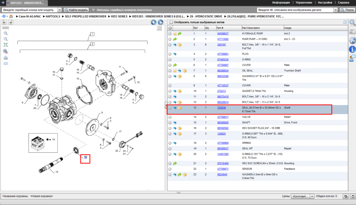Email the diagram using the envelope icon
Viewport: 356px width, 205px height.
pos(6,64)
